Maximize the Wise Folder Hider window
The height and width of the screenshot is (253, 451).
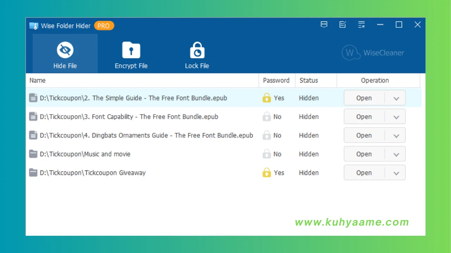click(x=399, y=25)
